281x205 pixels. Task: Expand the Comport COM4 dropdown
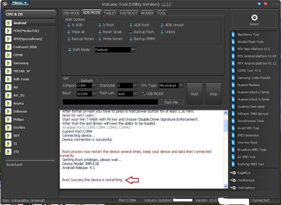tap(94, 86)
